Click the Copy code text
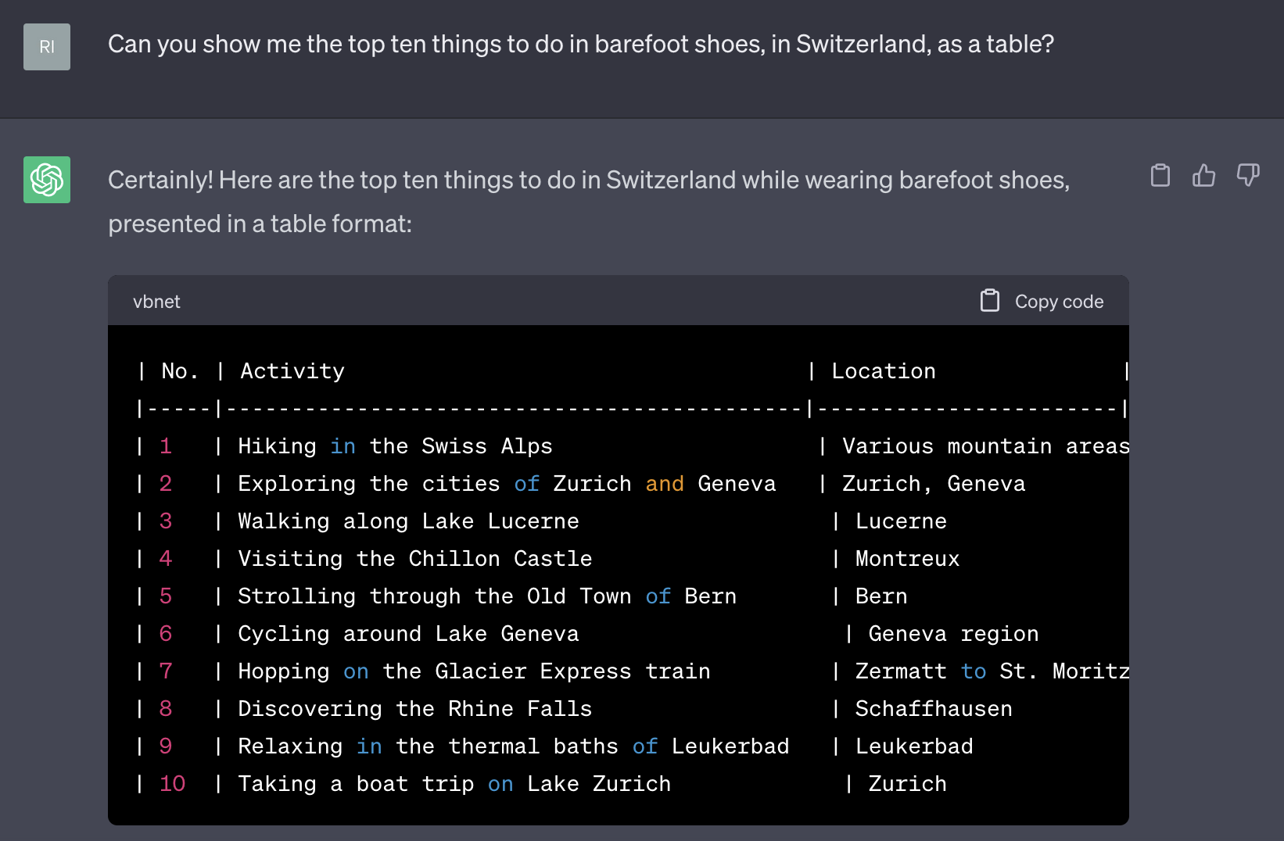This screenshot has height=841, width=1284. coord(1059,302)
